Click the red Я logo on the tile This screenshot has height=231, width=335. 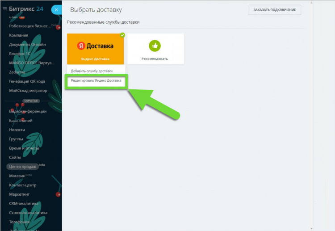pos(81,46)
